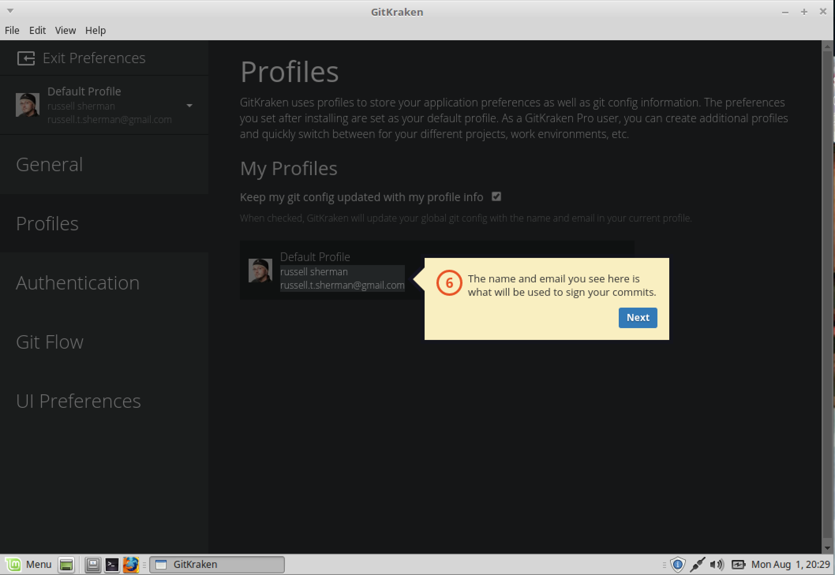Click the Exit Preferences arrow icon
Screen dimensions: 835x575
click(x=26, y=58)
